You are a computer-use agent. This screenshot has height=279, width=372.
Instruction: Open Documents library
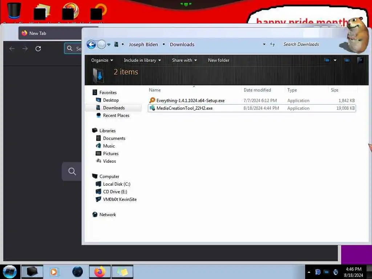[114, 138]
